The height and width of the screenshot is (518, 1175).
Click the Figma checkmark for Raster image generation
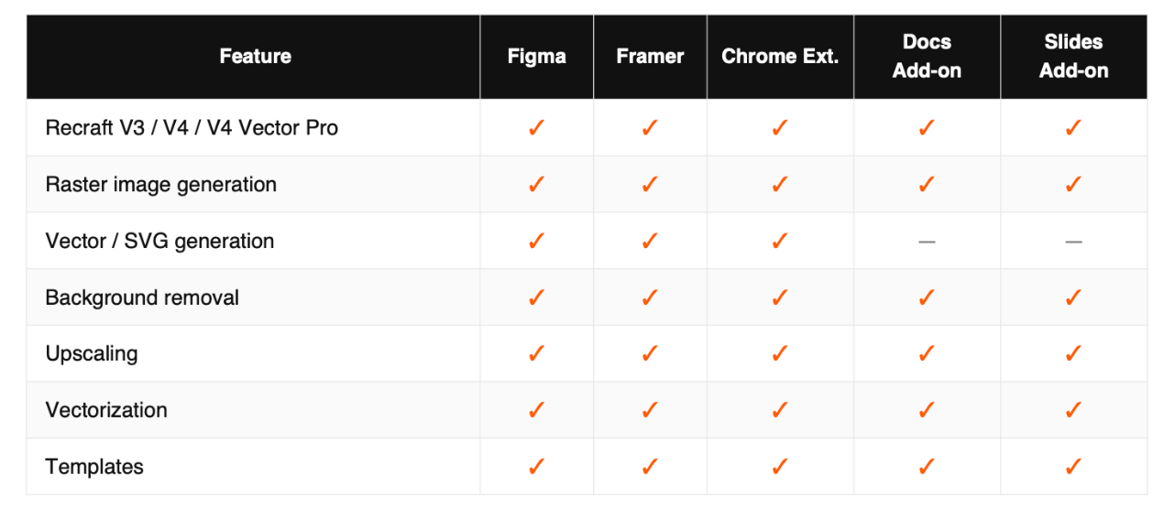click(537, 184)
